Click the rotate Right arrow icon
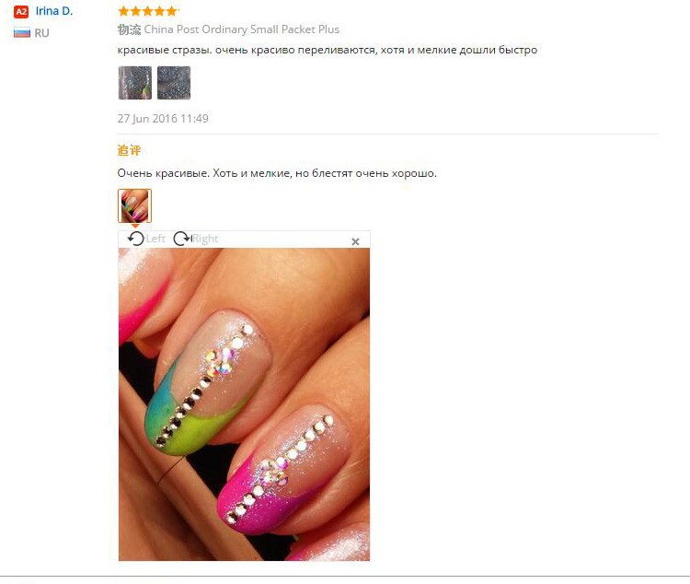The image size is (690, 584). 182,239
